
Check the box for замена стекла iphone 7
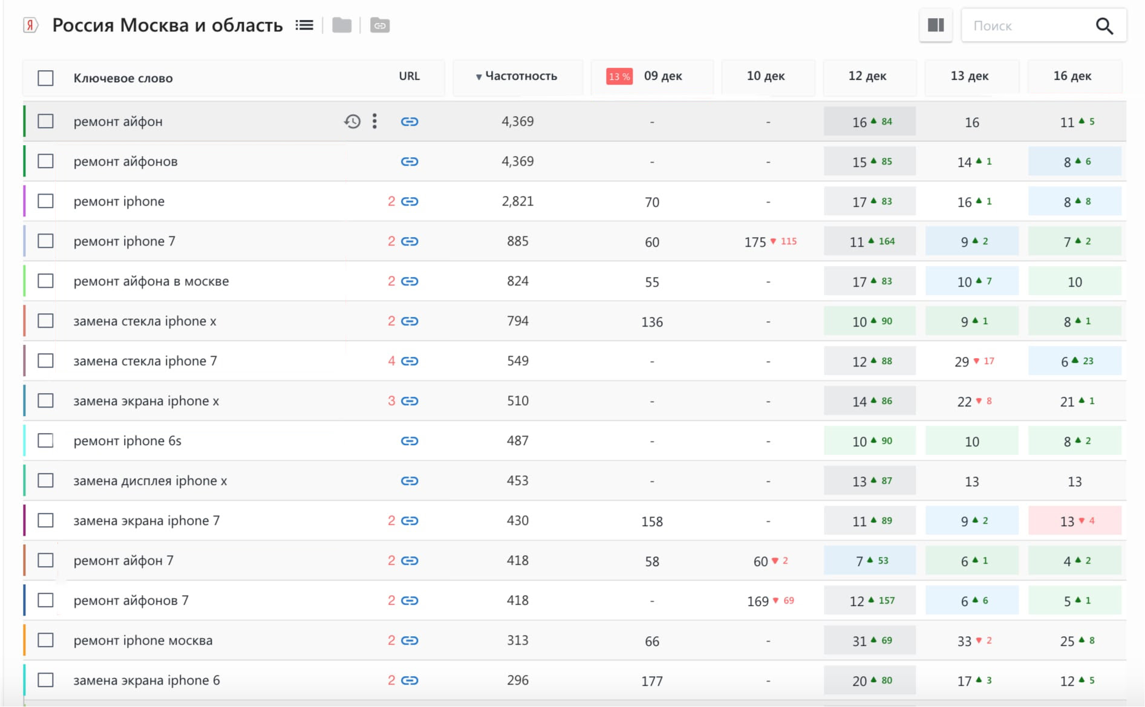tap(45, 360)
